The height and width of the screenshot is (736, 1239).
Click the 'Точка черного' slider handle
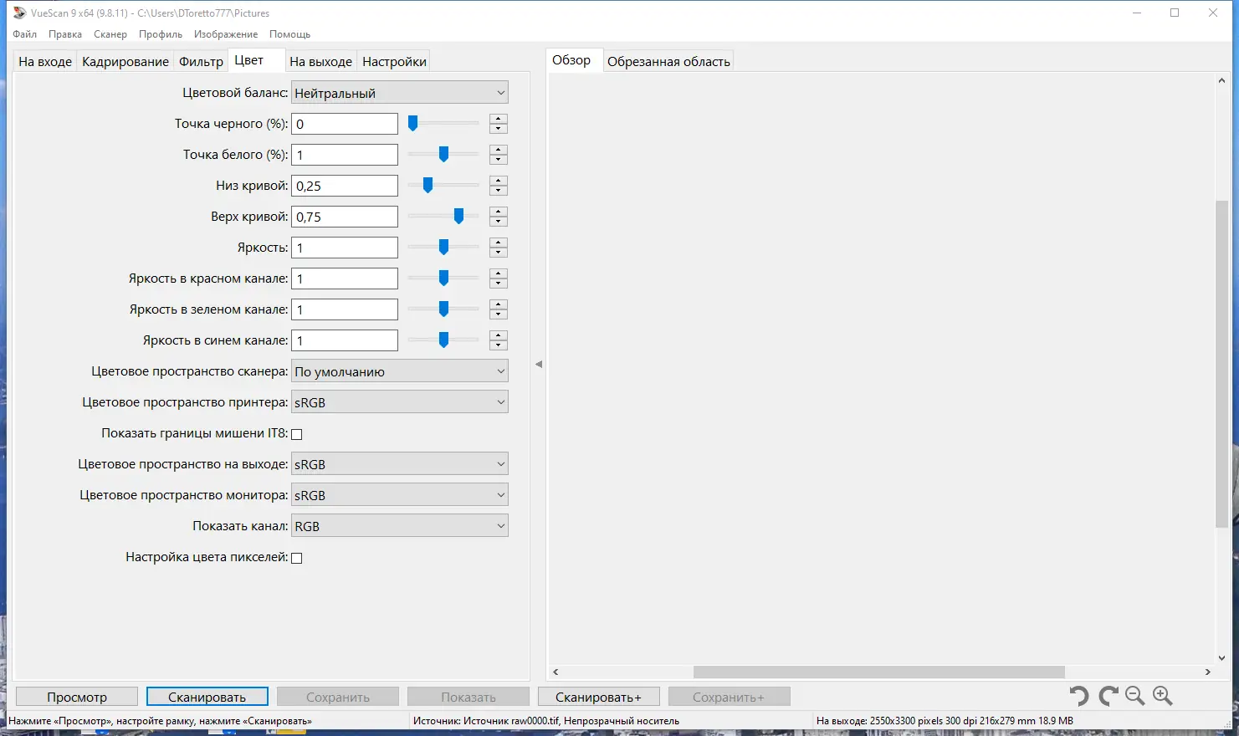point(412,124)
